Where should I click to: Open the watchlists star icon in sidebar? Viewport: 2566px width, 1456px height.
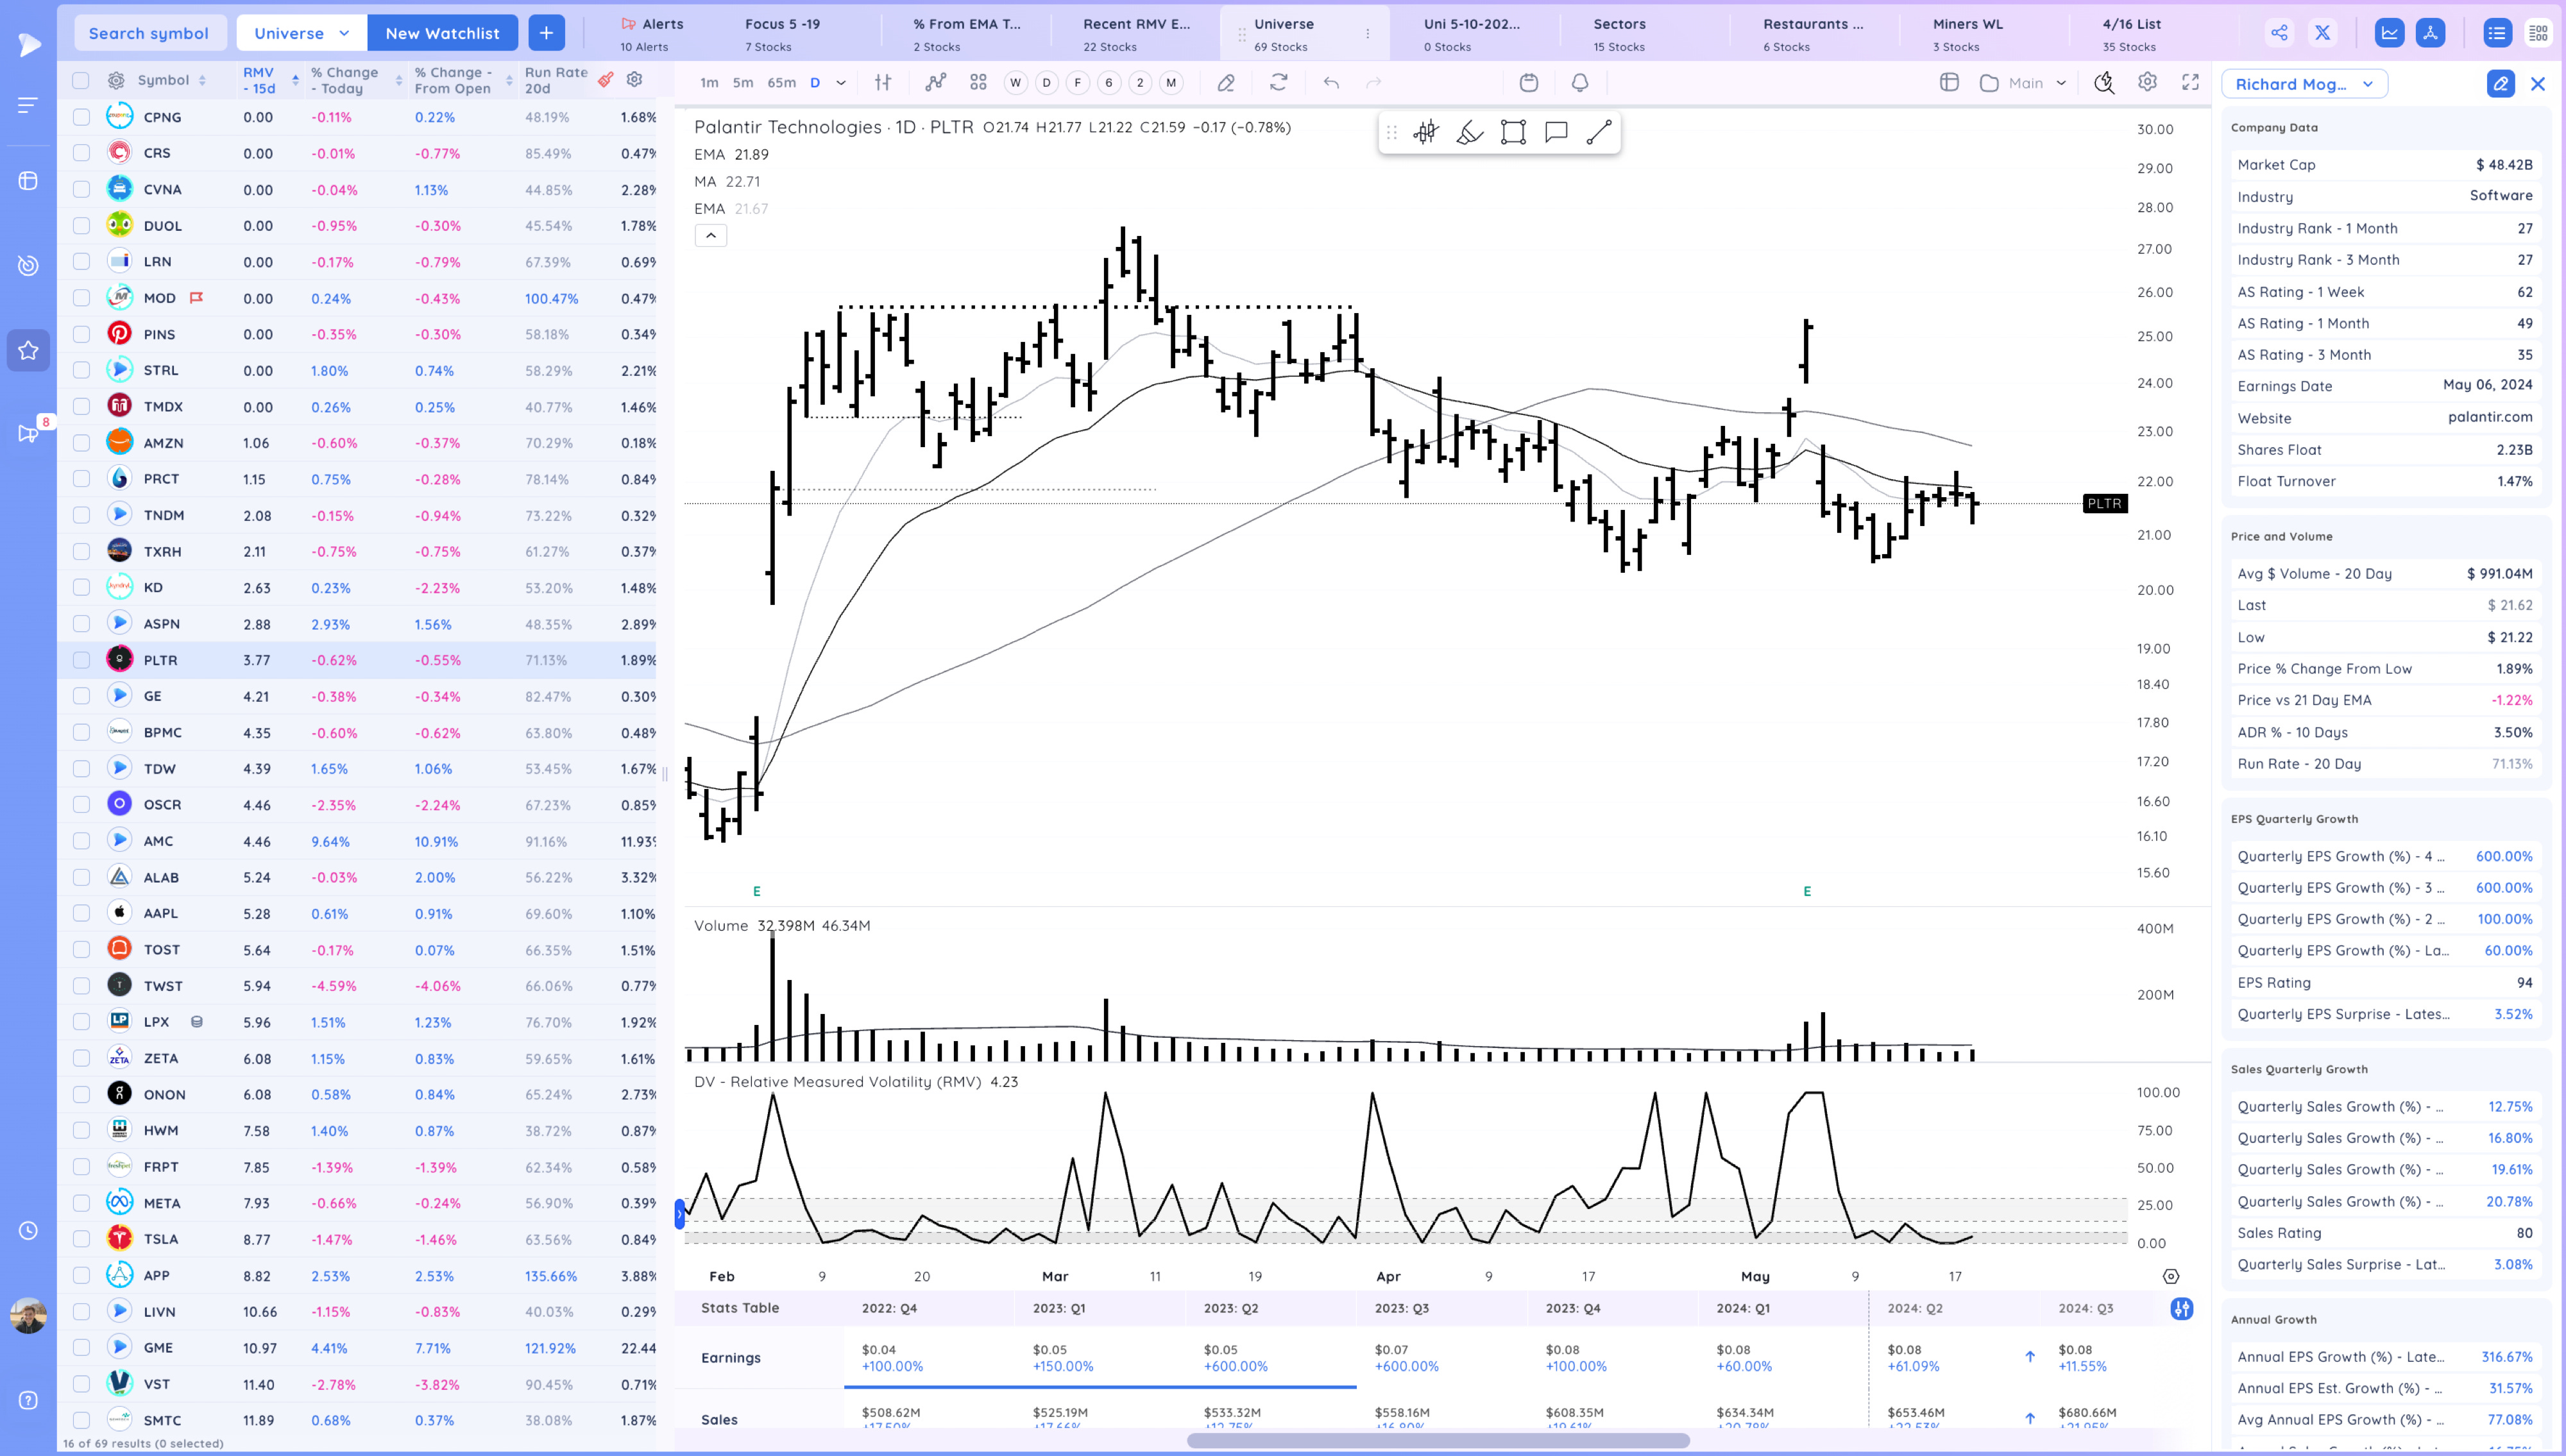coord(28,350)
